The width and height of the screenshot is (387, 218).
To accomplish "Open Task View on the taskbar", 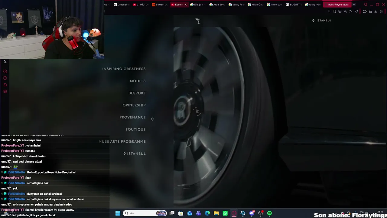I will coord(172,213).
